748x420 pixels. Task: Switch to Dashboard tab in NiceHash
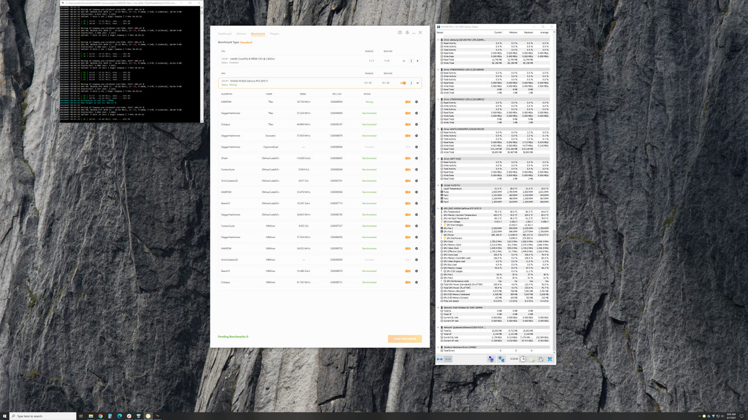click(225, 34)
